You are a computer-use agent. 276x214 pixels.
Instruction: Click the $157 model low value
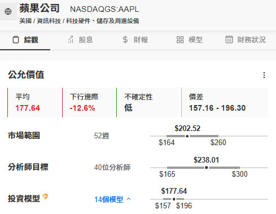point(163,206)
